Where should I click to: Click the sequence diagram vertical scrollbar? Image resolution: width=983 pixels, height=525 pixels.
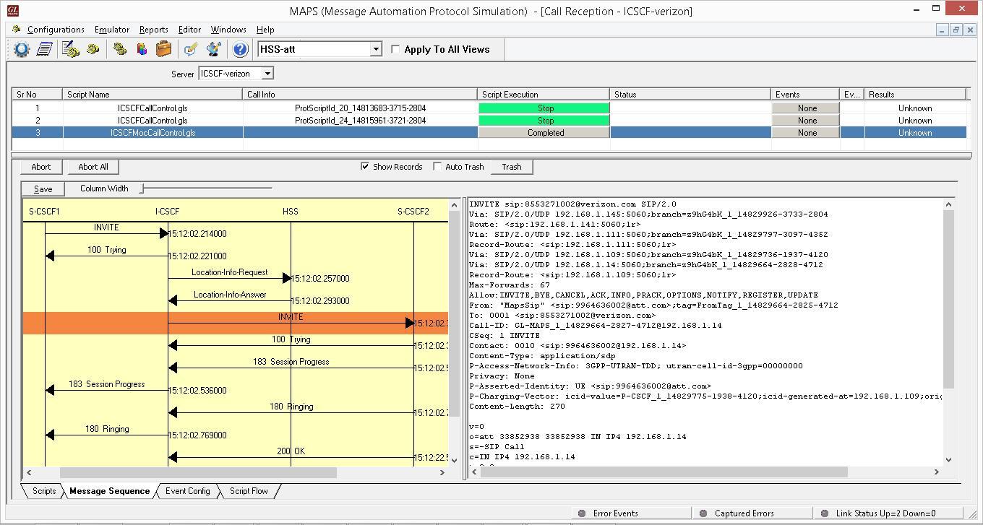point(454,314)
